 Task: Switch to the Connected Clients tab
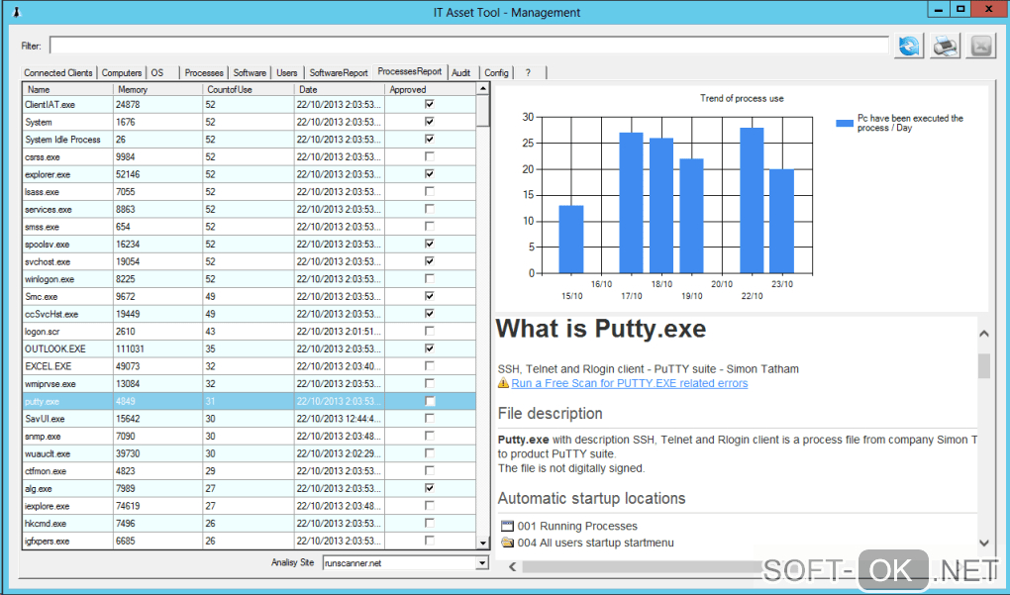58,72
